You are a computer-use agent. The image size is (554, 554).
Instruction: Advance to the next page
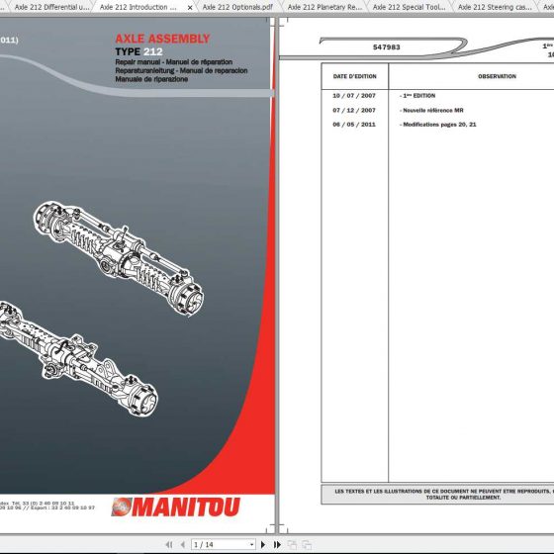click(x=263, y=544)
